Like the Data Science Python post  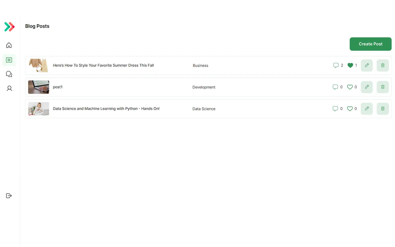350,109
